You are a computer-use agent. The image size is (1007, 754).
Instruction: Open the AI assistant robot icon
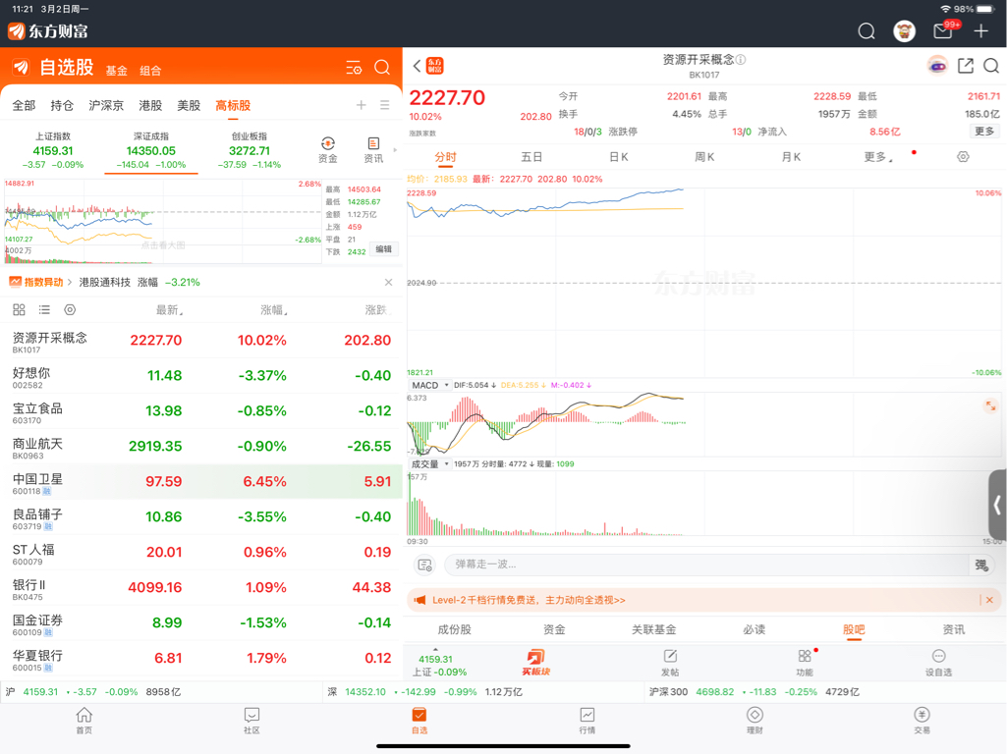point(937,66)
